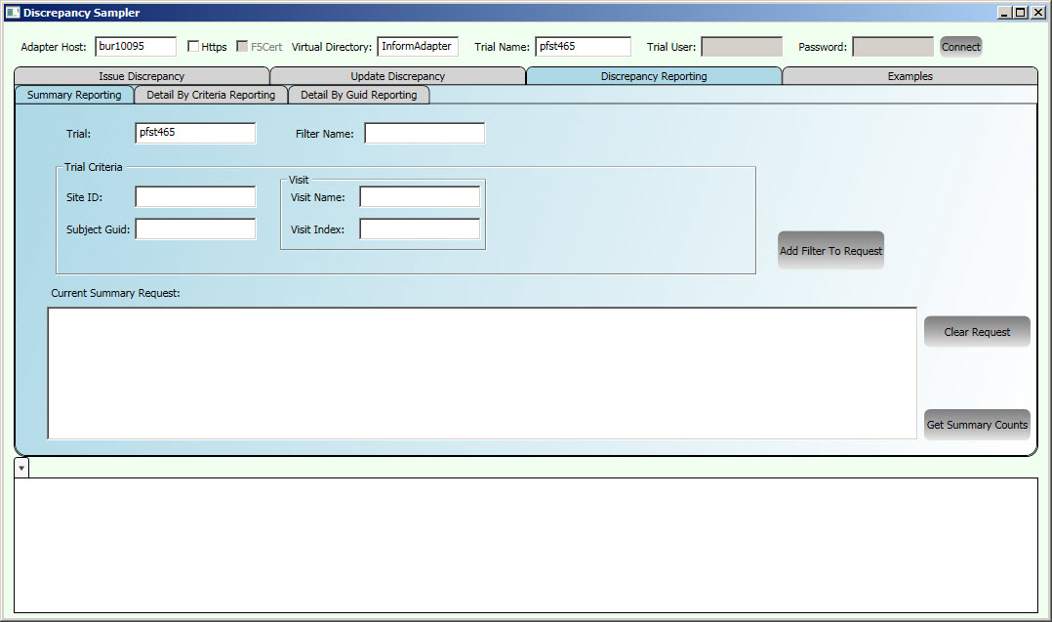
Task: Activate the Discrepancy Reporting tab
Action: point(654,75)
